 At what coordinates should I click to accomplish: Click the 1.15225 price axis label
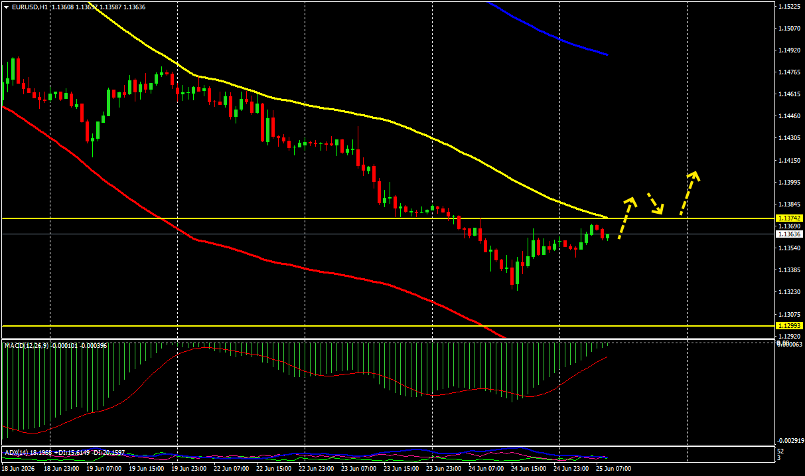tap(790, 7)
